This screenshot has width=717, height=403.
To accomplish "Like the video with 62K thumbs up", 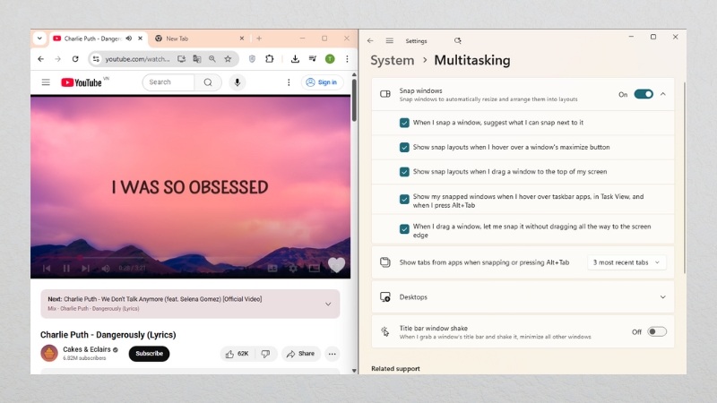I will tap(238, 354).
